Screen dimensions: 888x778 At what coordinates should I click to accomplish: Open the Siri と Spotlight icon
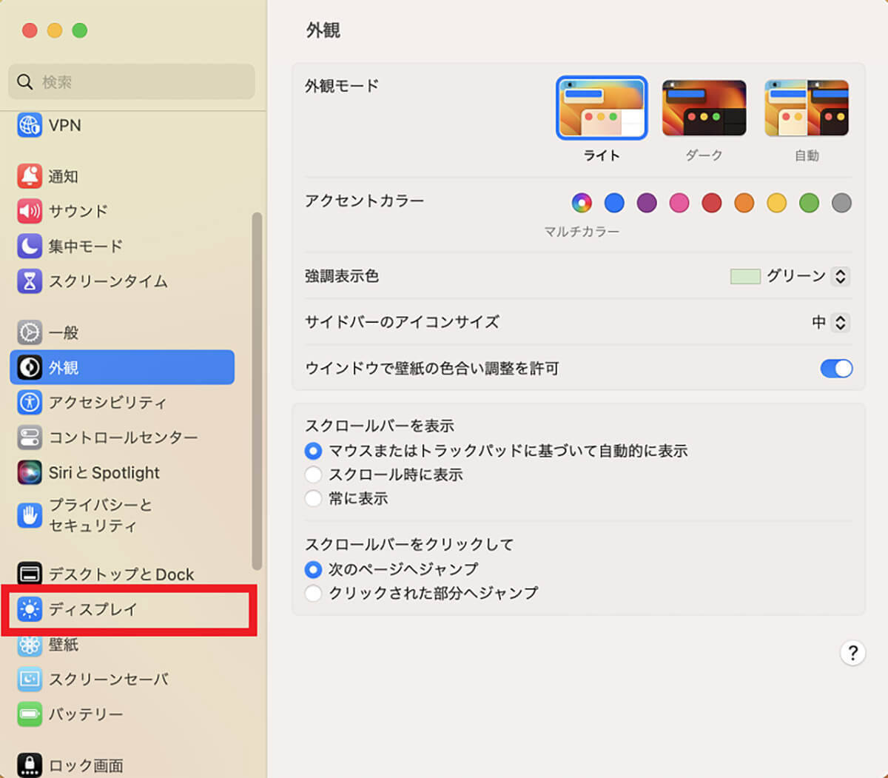(x=30, y=472)
